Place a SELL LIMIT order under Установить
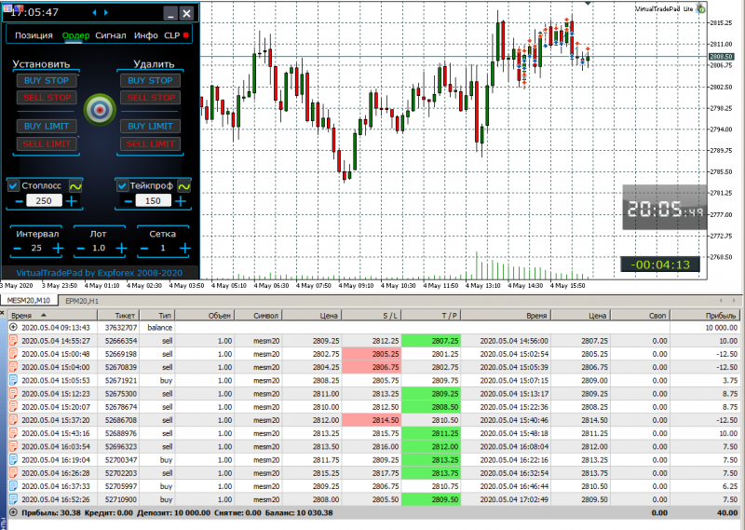The height and width of the screenshot is (530, 745). coord(47,144)
